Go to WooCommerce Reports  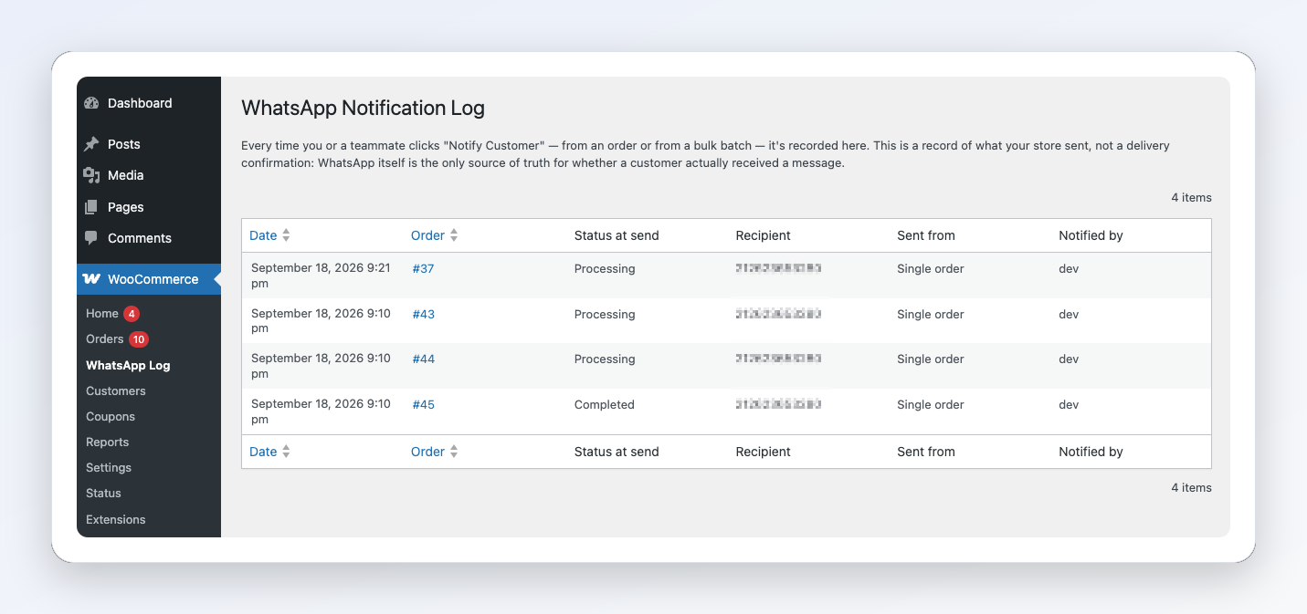click(108, 442)
